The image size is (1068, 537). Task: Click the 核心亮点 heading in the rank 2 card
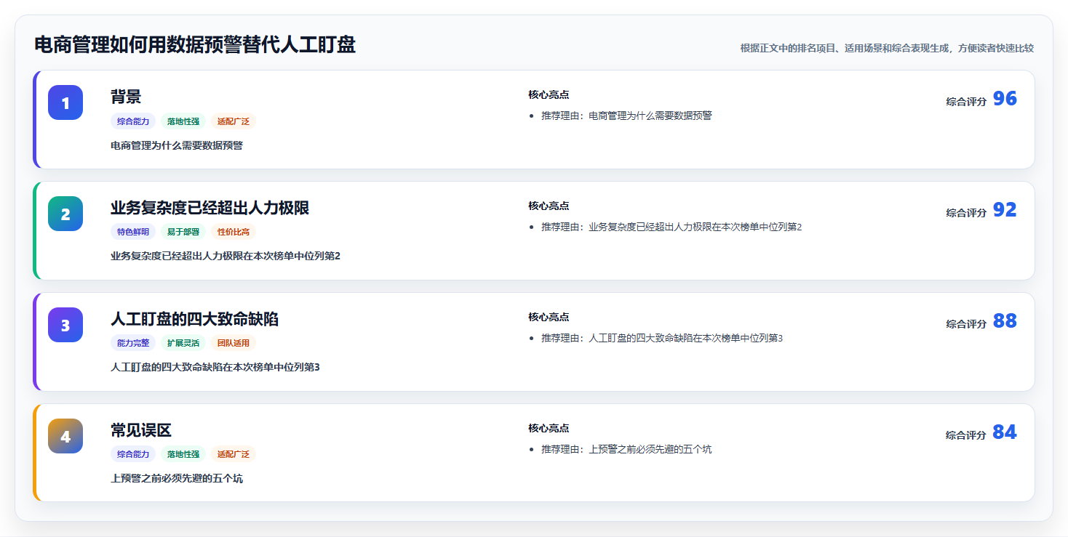(549, 206)
